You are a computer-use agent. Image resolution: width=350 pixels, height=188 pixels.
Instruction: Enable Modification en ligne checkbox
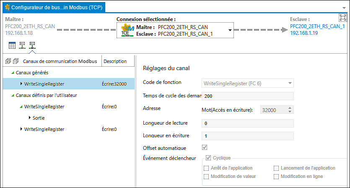[276, 177]
